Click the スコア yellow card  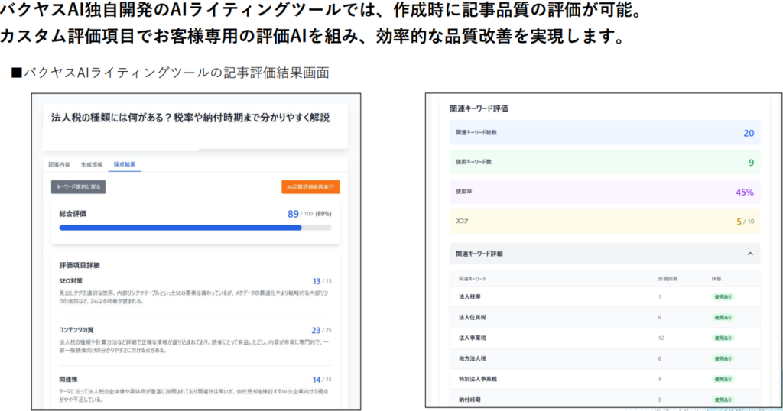(604, 222)
